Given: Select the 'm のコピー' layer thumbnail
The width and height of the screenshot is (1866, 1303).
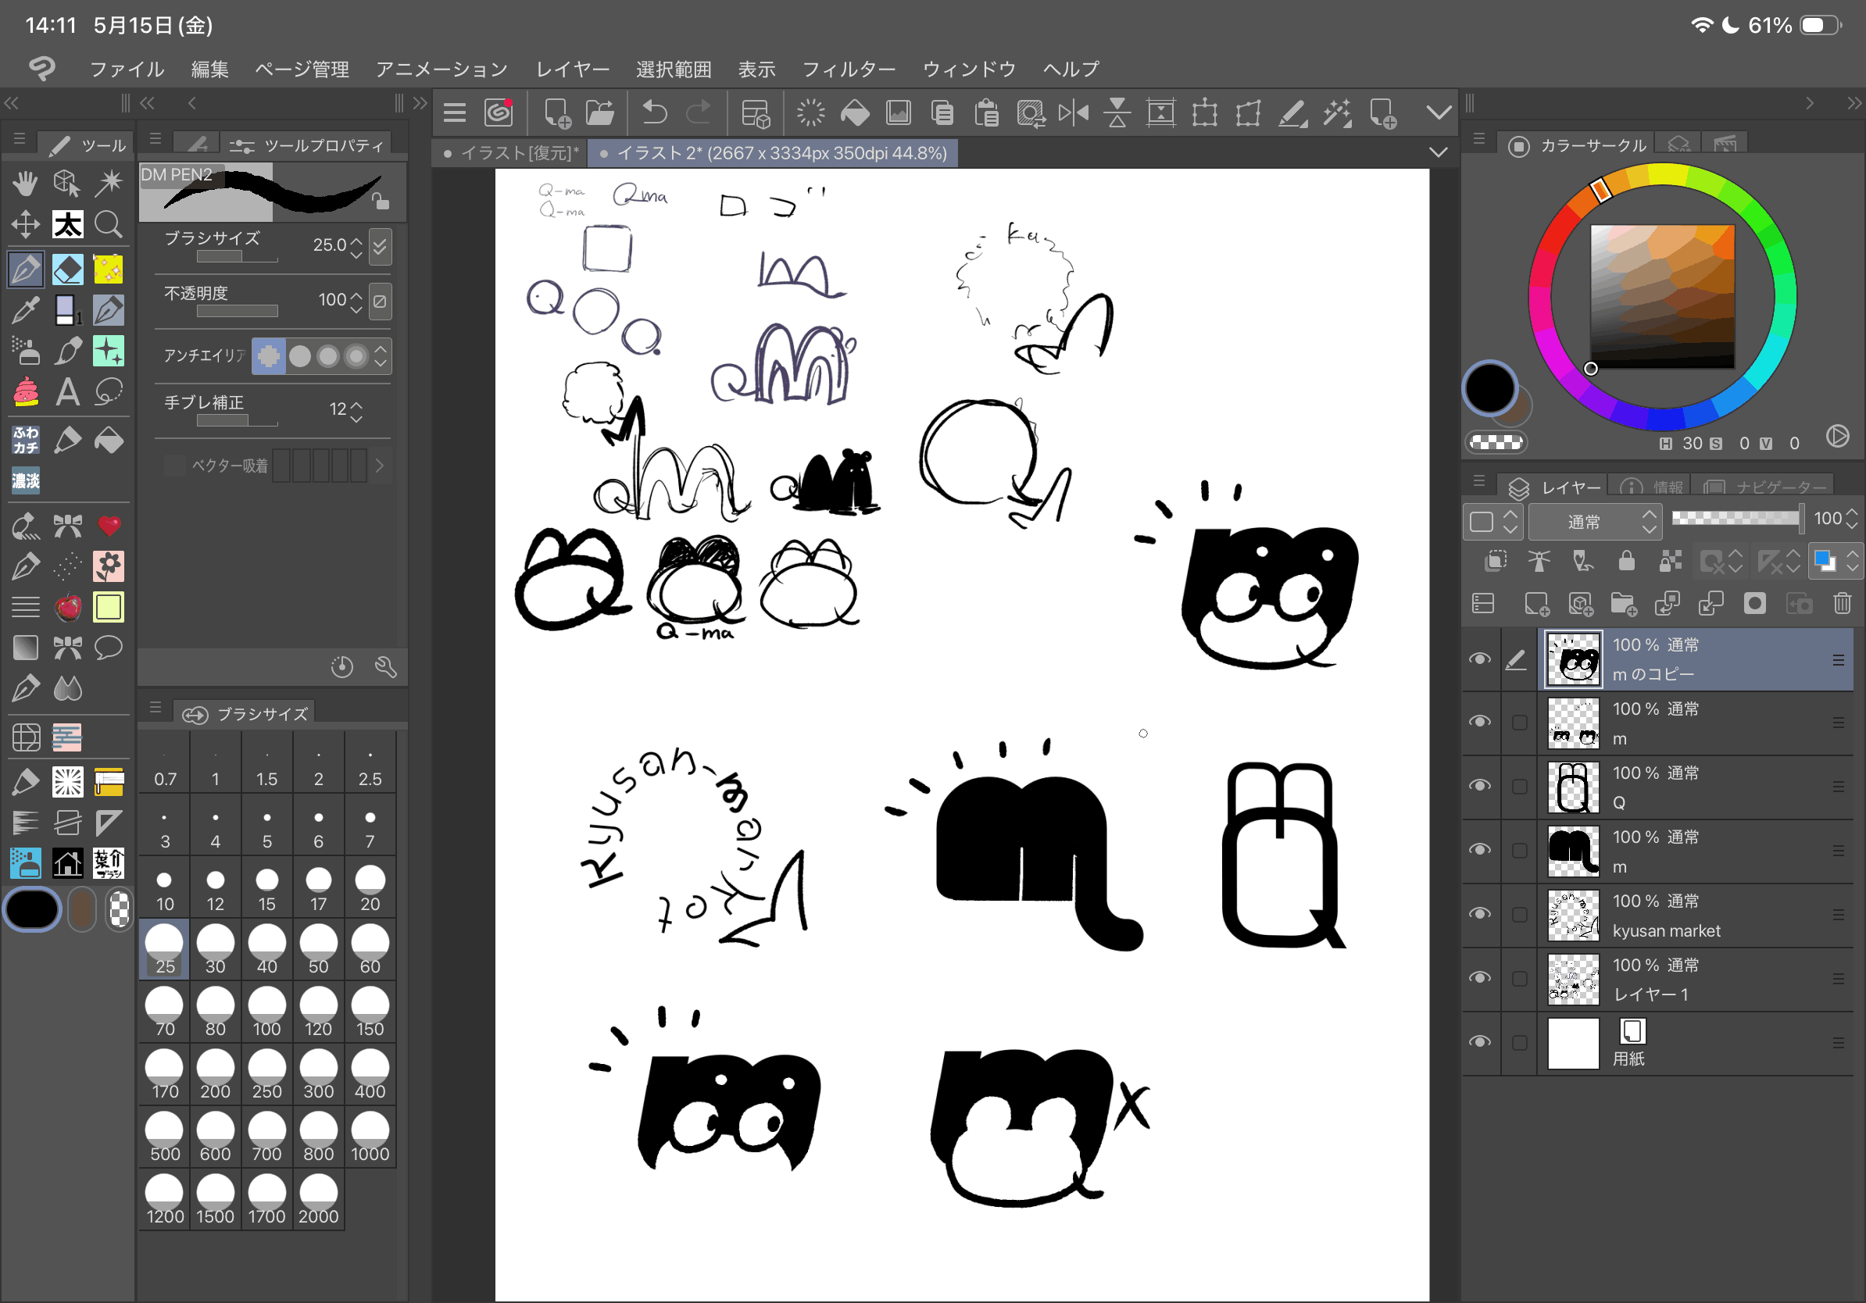Looking at the screenshot, I should click(1574, 659).
